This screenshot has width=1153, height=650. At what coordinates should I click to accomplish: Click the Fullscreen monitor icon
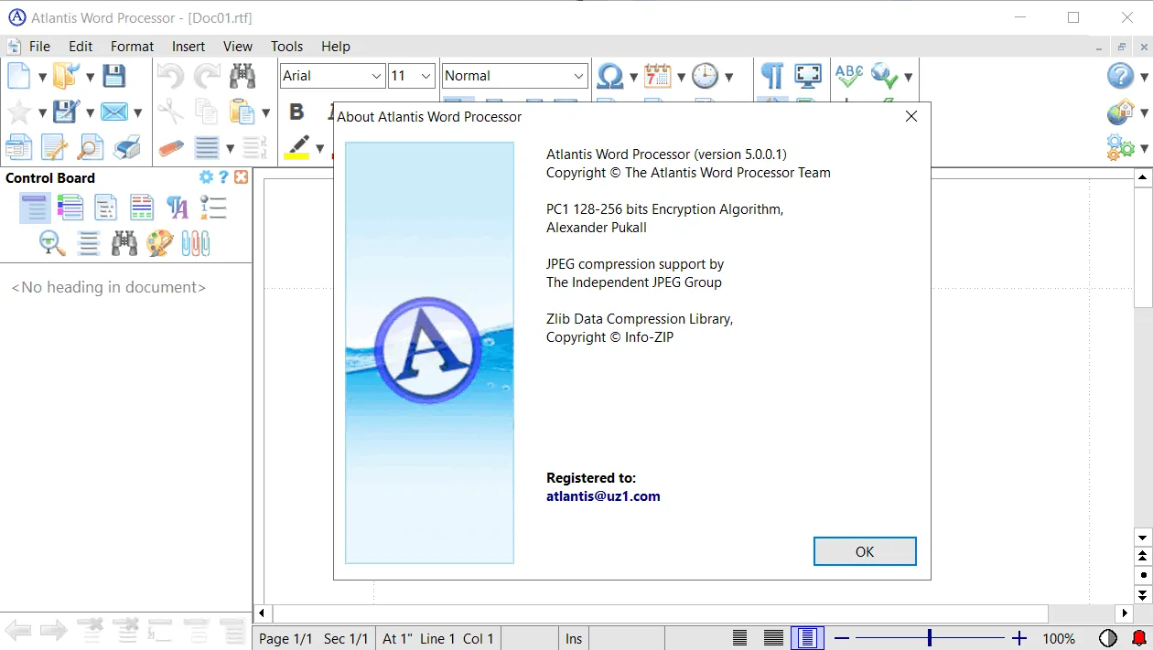pos(808,75)
